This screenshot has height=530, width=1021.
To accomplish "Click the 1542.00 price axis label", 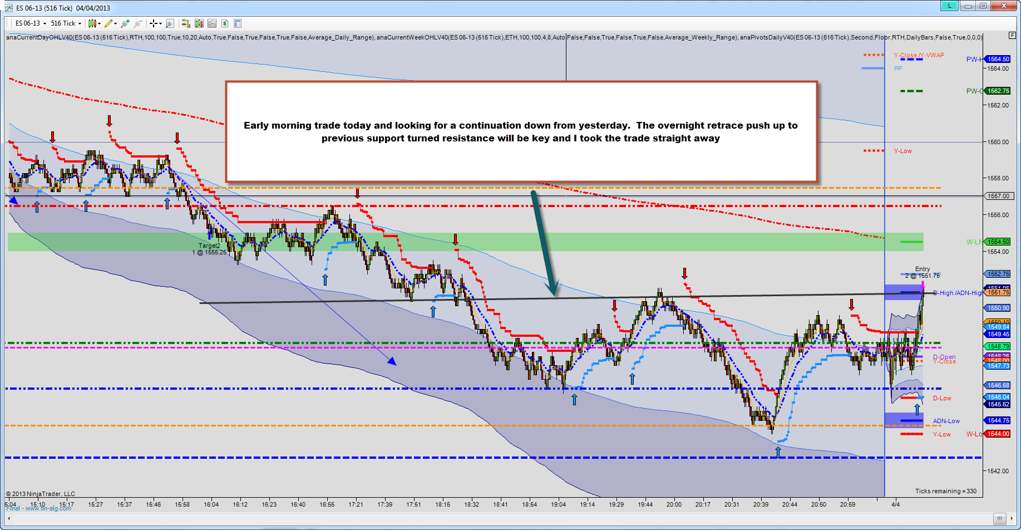I will coord(998,471).
